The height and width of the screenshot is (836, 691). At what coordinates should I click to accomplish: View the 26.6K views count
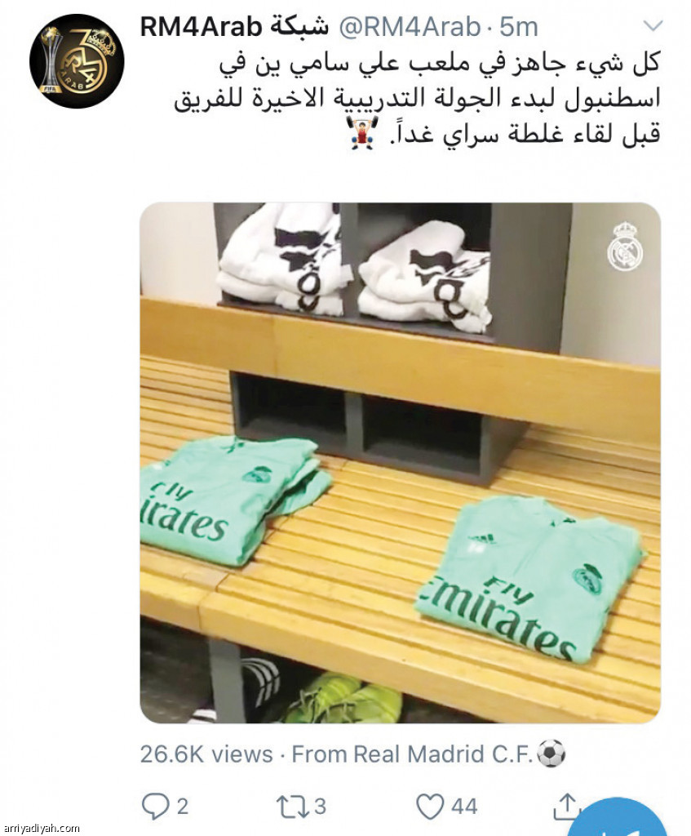click(206, 754)
